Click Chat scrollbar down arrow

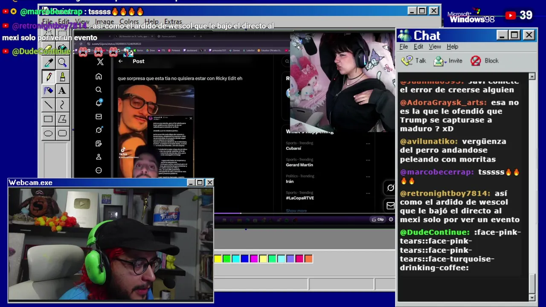532,297
